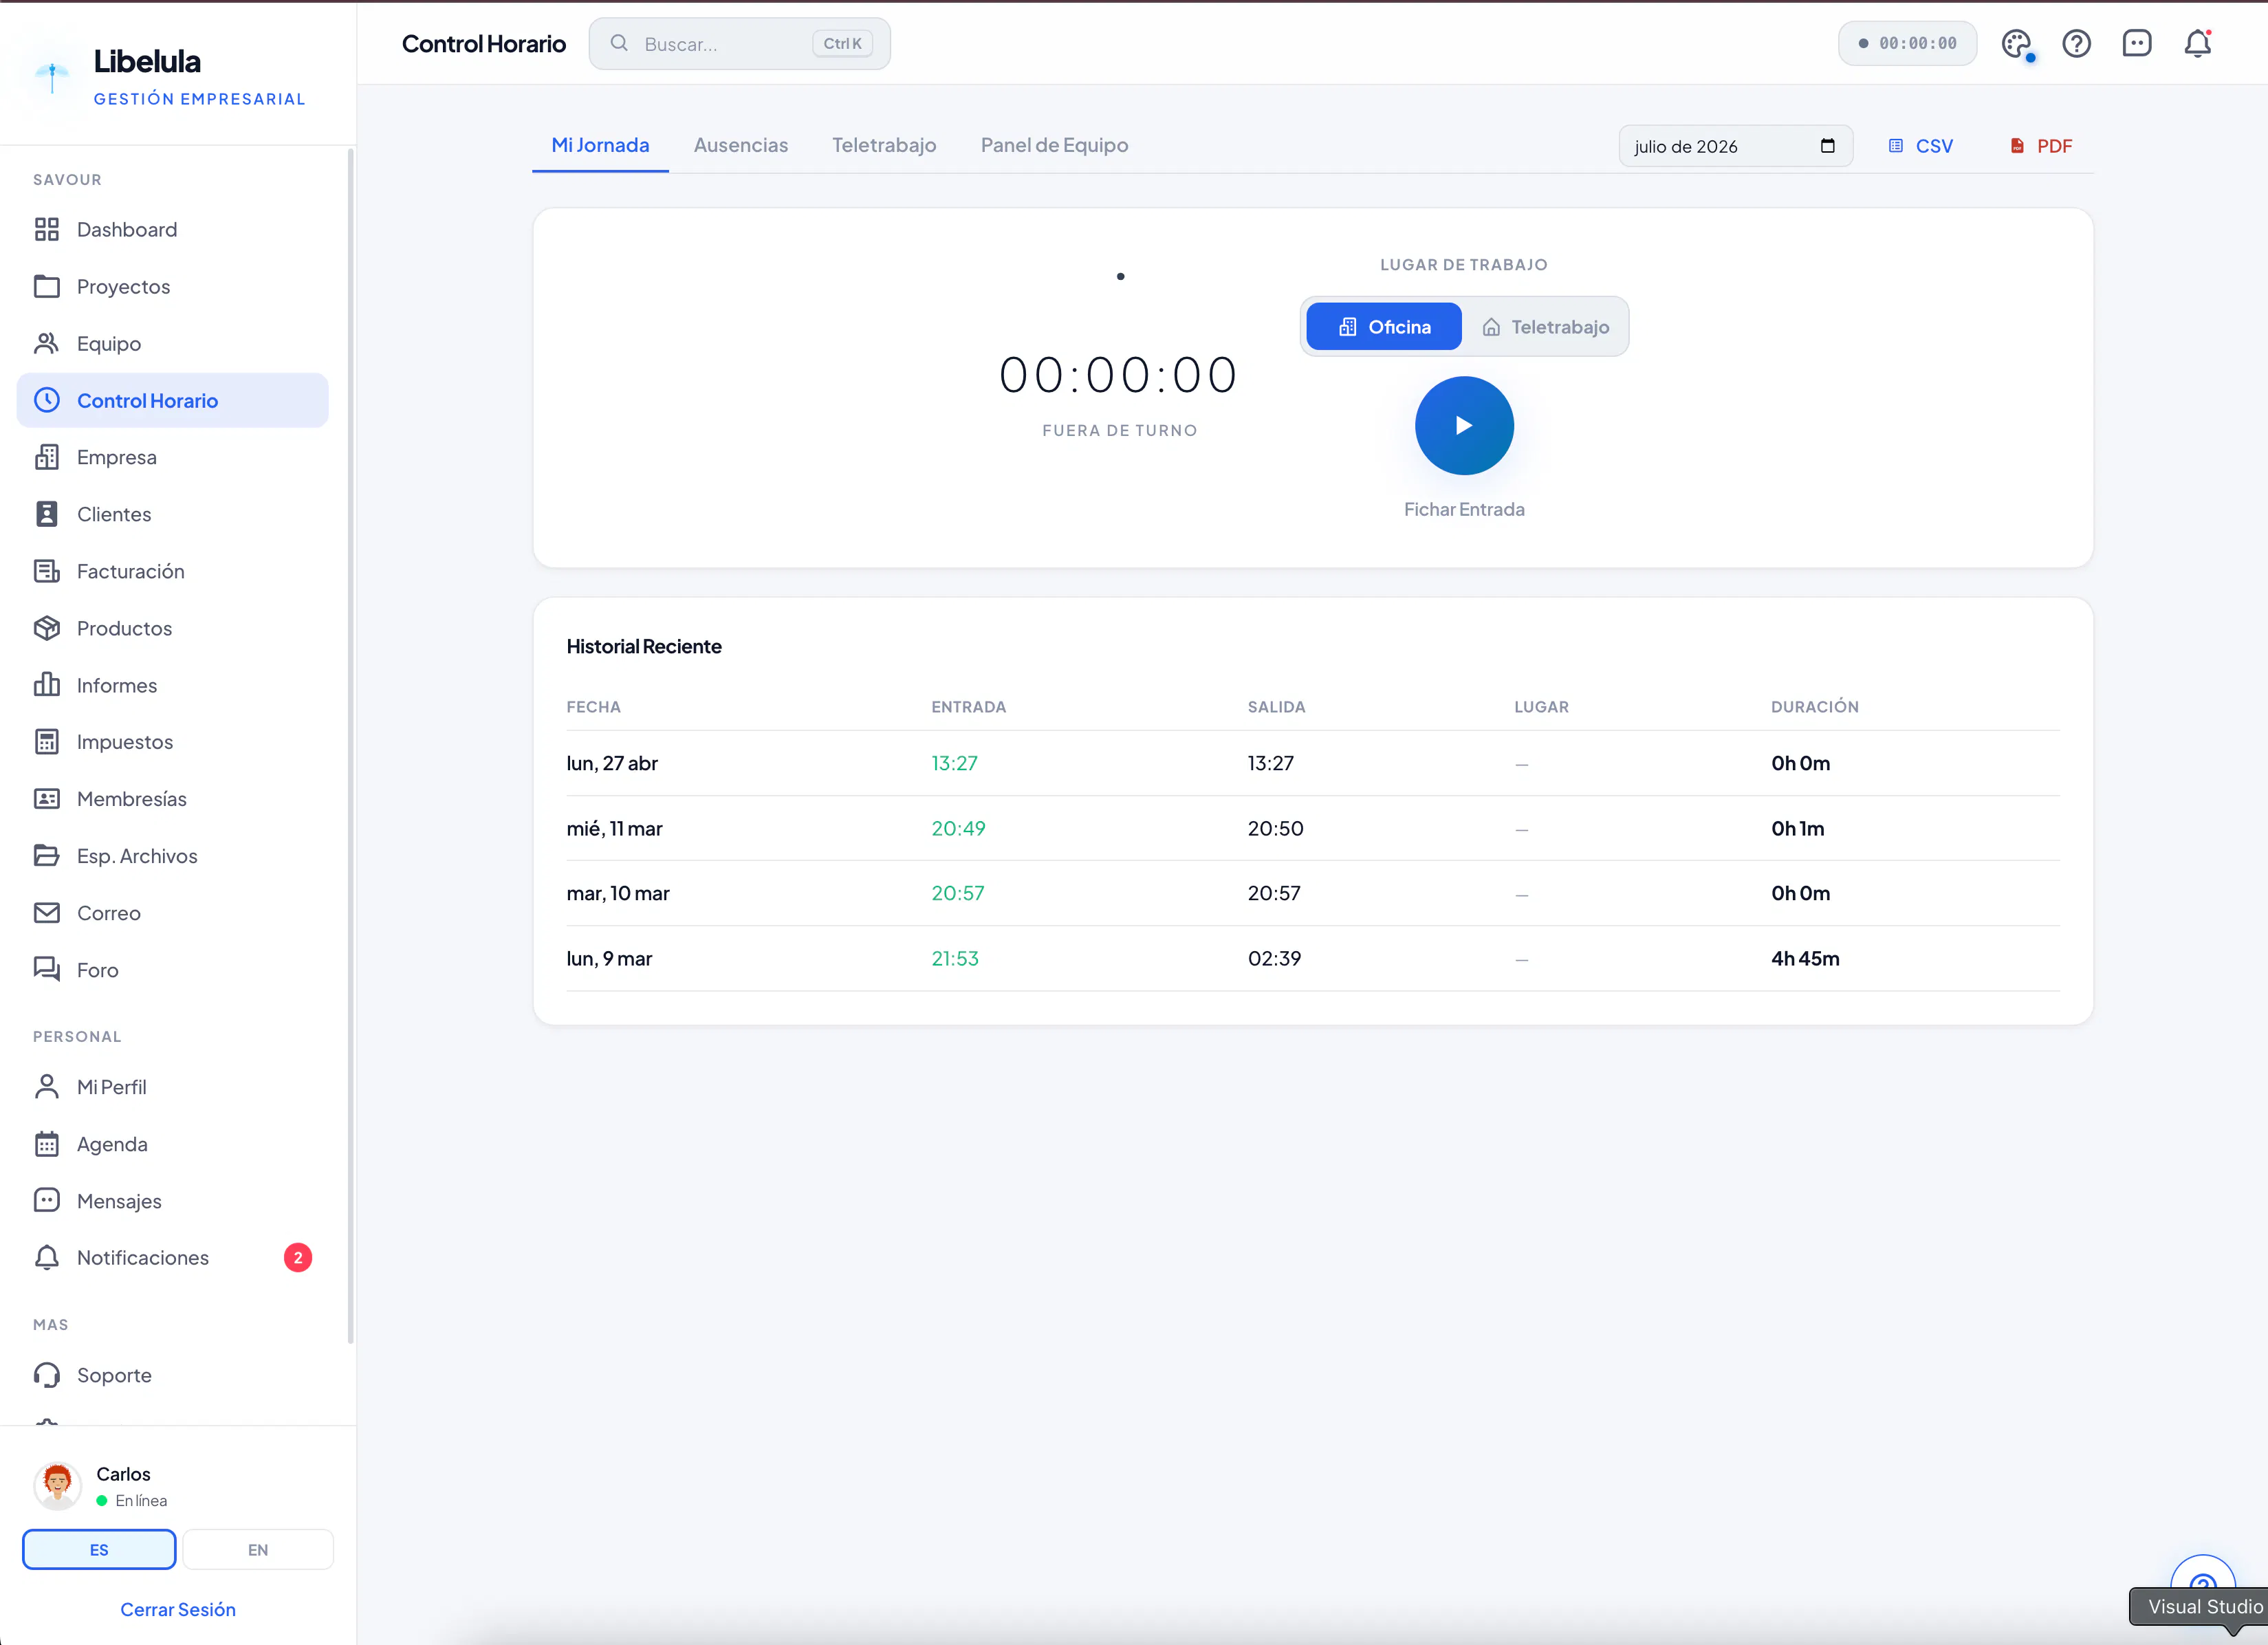
Task: Click the Informes chart icon
Action: [x=47, y=685]
